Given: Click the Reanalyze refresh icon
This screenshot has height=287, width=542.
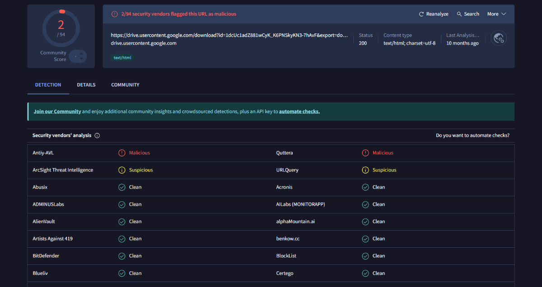Looking at the screenshot, I should [421, 14].
